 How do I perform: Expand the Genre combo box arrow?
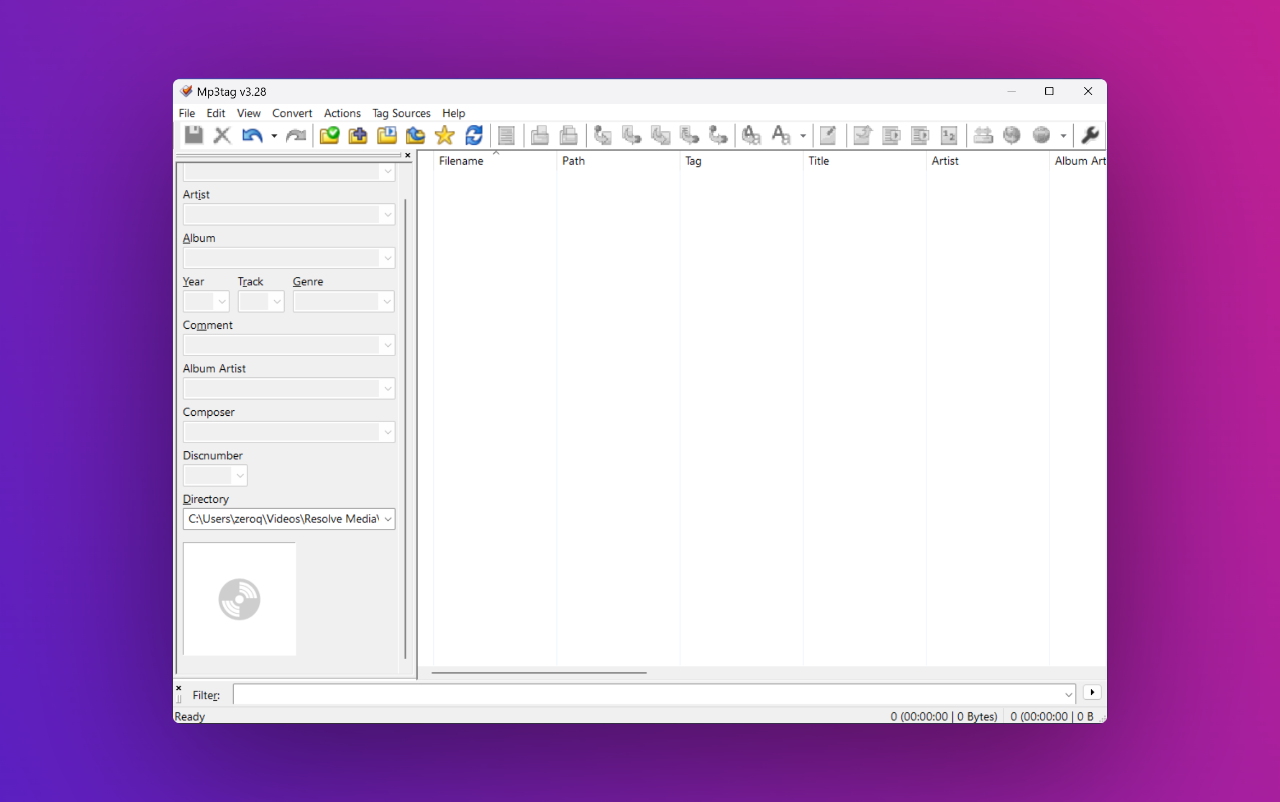(x=387, y=301)
